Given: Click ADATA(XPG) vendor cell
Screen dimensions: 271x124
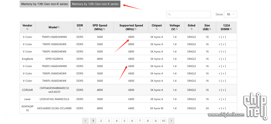Looking at the screenshot, I should pyautogui.click(x=27, y=108).
